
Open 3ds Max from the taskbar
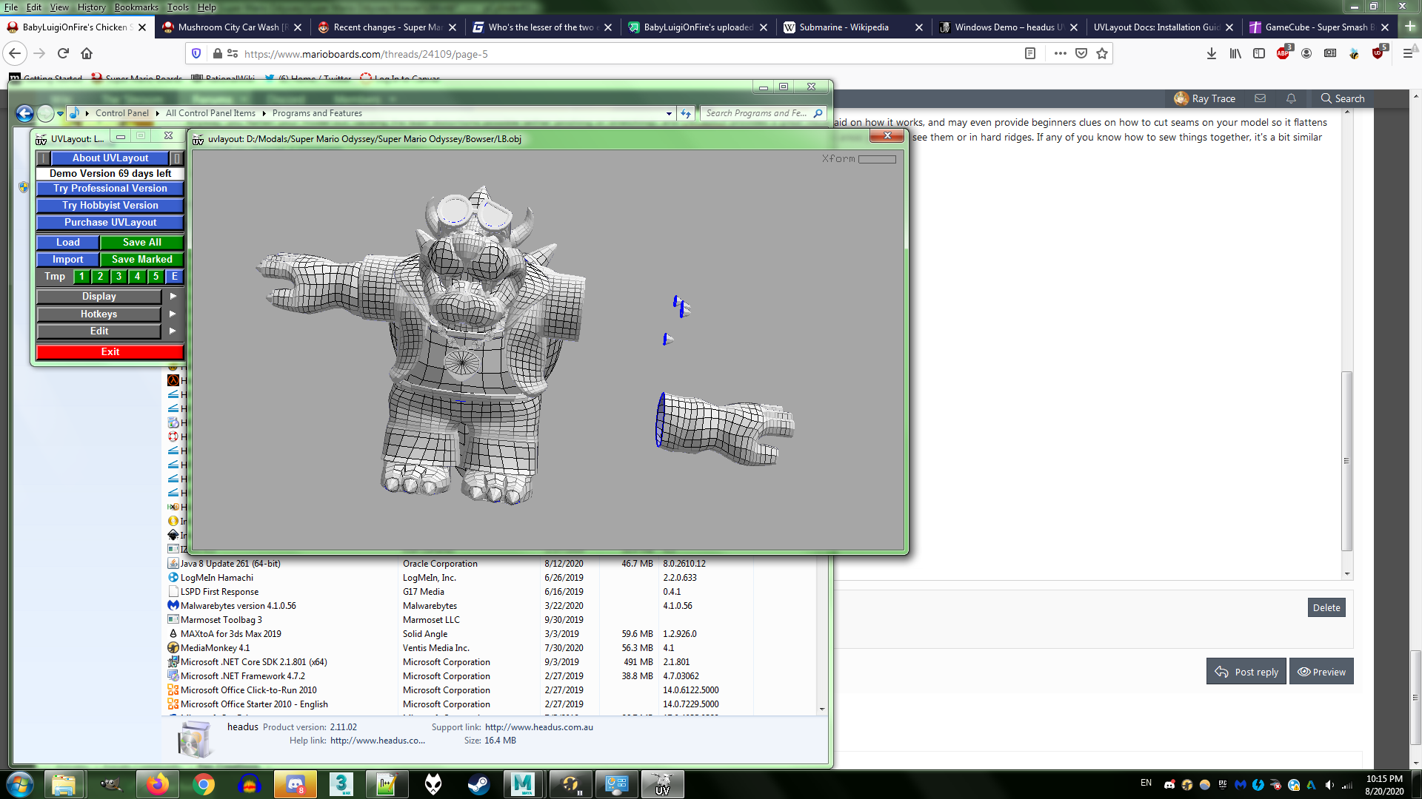tap(341, 784)
